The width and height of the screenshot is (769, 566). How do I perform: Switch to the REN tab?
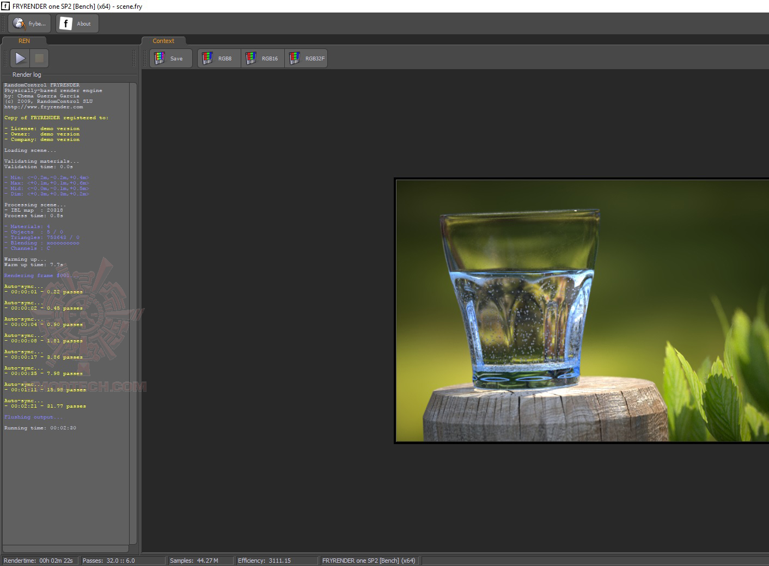pos(24,41)
